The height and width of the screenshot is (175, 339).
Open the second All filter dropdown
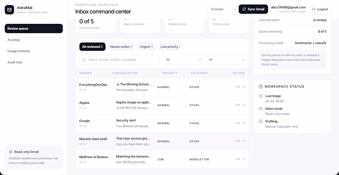225,60
